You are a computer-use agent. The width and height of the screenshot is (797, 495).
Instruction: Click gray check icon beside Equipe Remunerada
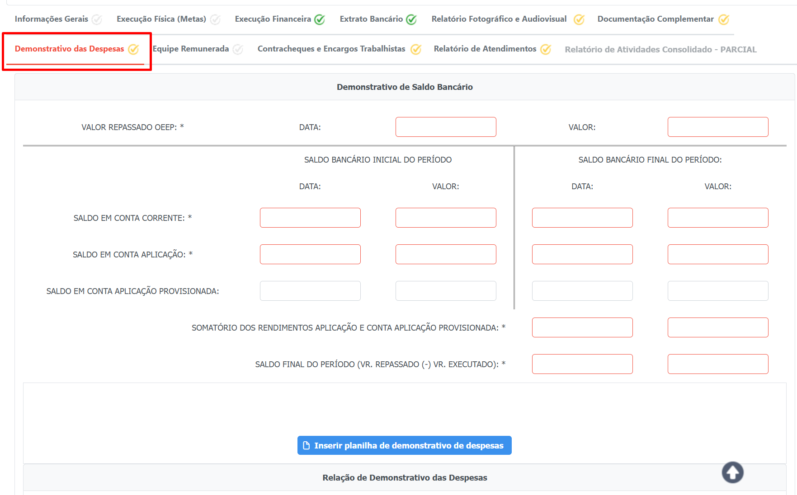pyautogui.click(x=238, y=49)
